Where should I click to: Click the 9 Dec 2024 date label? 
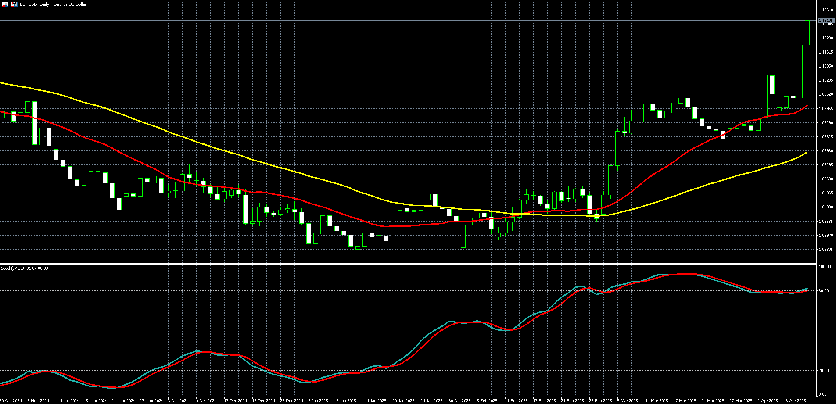pos(206,400)
